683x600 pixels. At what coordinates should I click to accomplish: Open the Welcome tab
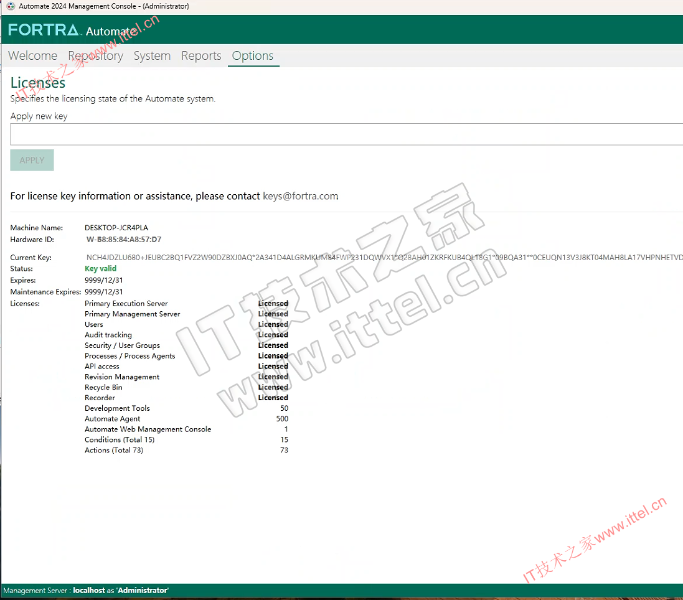pyautogui.click(x=32, y=56)
